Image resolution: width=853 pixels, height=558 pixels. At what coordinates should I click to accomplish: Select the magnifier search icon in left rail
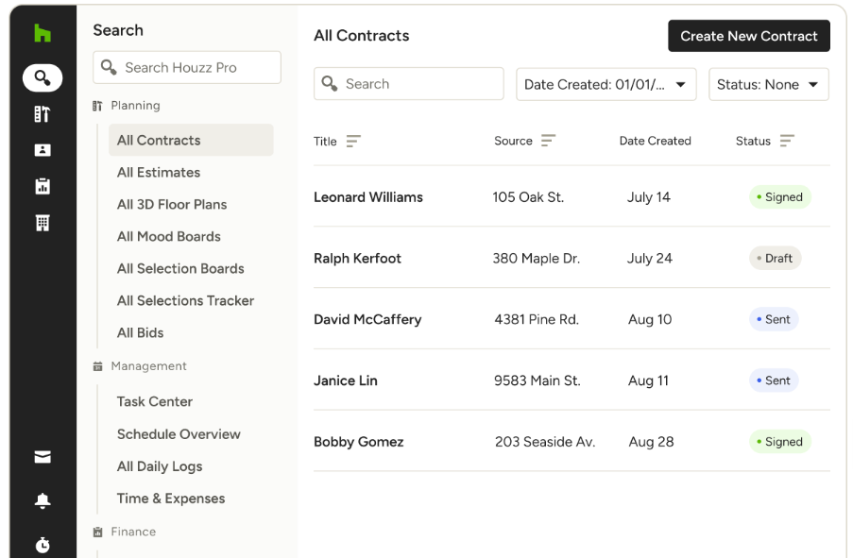(x=43, y=77)
